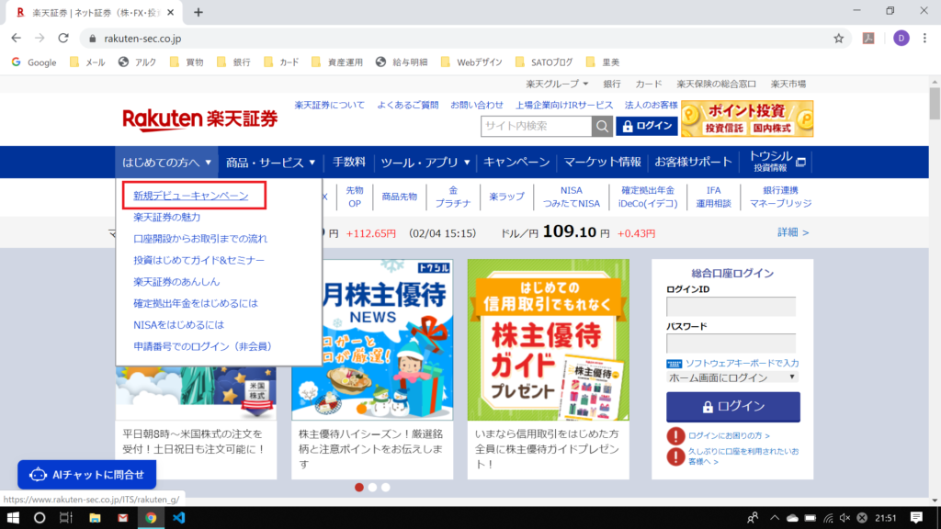Select 投資はじめてガイド&セミナー menu entry
The width and height of the screenshot is (941, 529).
[198, 260]
